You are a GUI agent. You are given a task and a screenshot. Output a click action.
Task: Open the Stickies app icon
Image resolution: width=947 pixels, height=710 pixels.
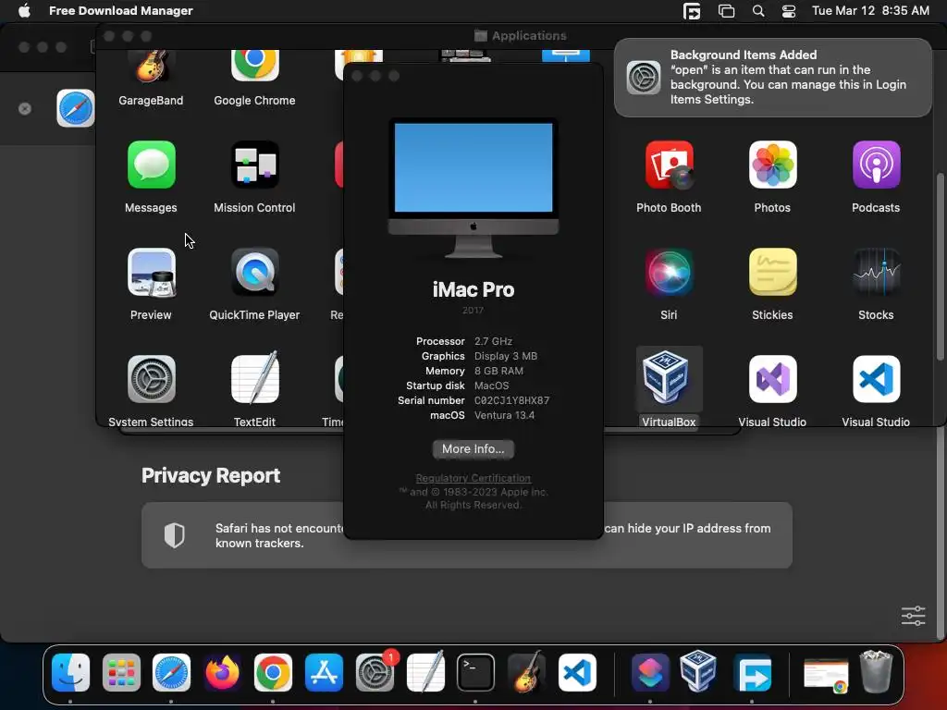pos(772,273)
